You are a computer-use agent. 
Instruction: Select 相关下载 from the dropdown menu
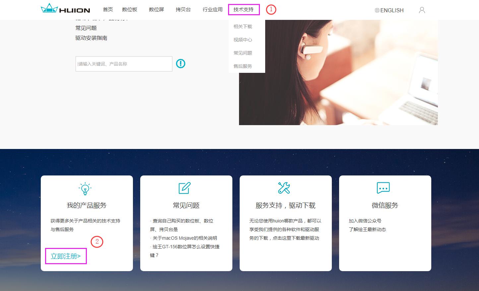[243, 26]
